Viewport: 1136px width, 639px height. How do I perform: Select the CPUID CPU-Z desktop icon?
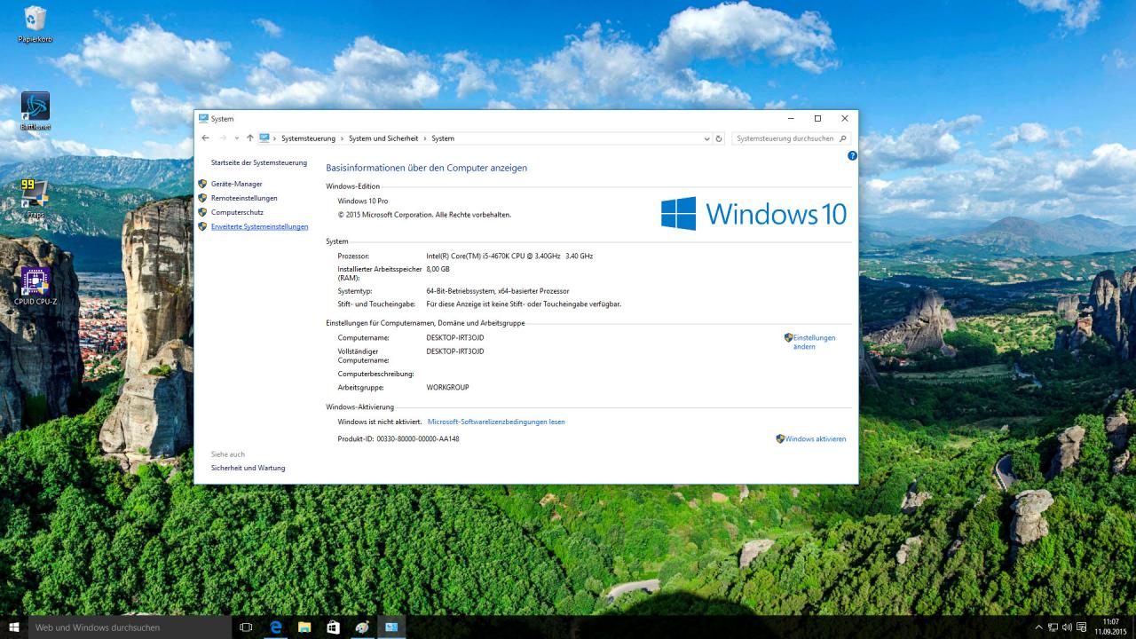click(35, 286)
